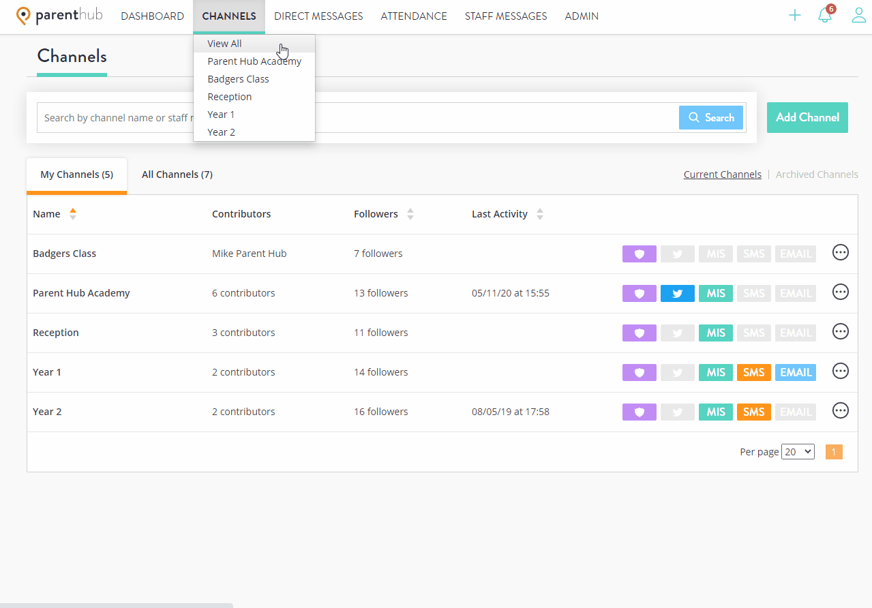Click the Search button
Screen dimensions: 872x608
click(711, 118)
